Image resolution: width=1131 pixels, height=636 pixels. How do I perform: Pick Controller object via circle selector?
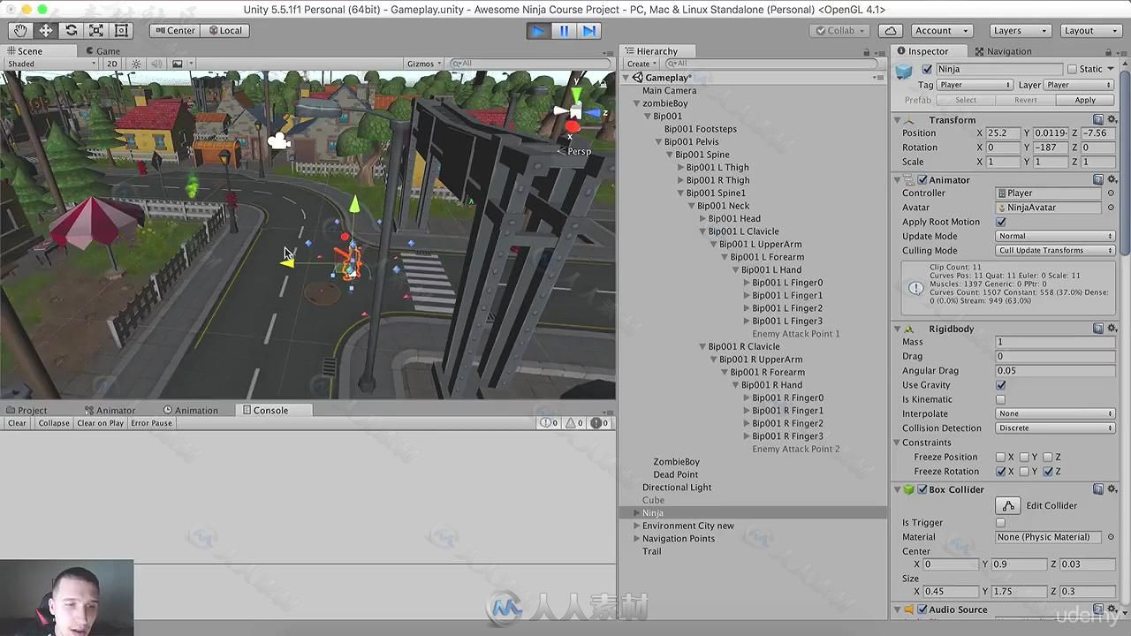pos(1111,193)
